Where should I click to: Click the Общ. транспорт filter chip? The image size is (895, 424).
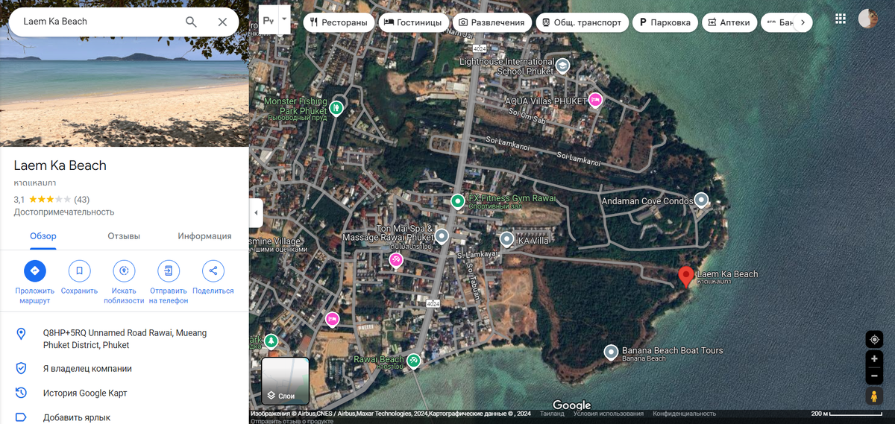[581, 22]
